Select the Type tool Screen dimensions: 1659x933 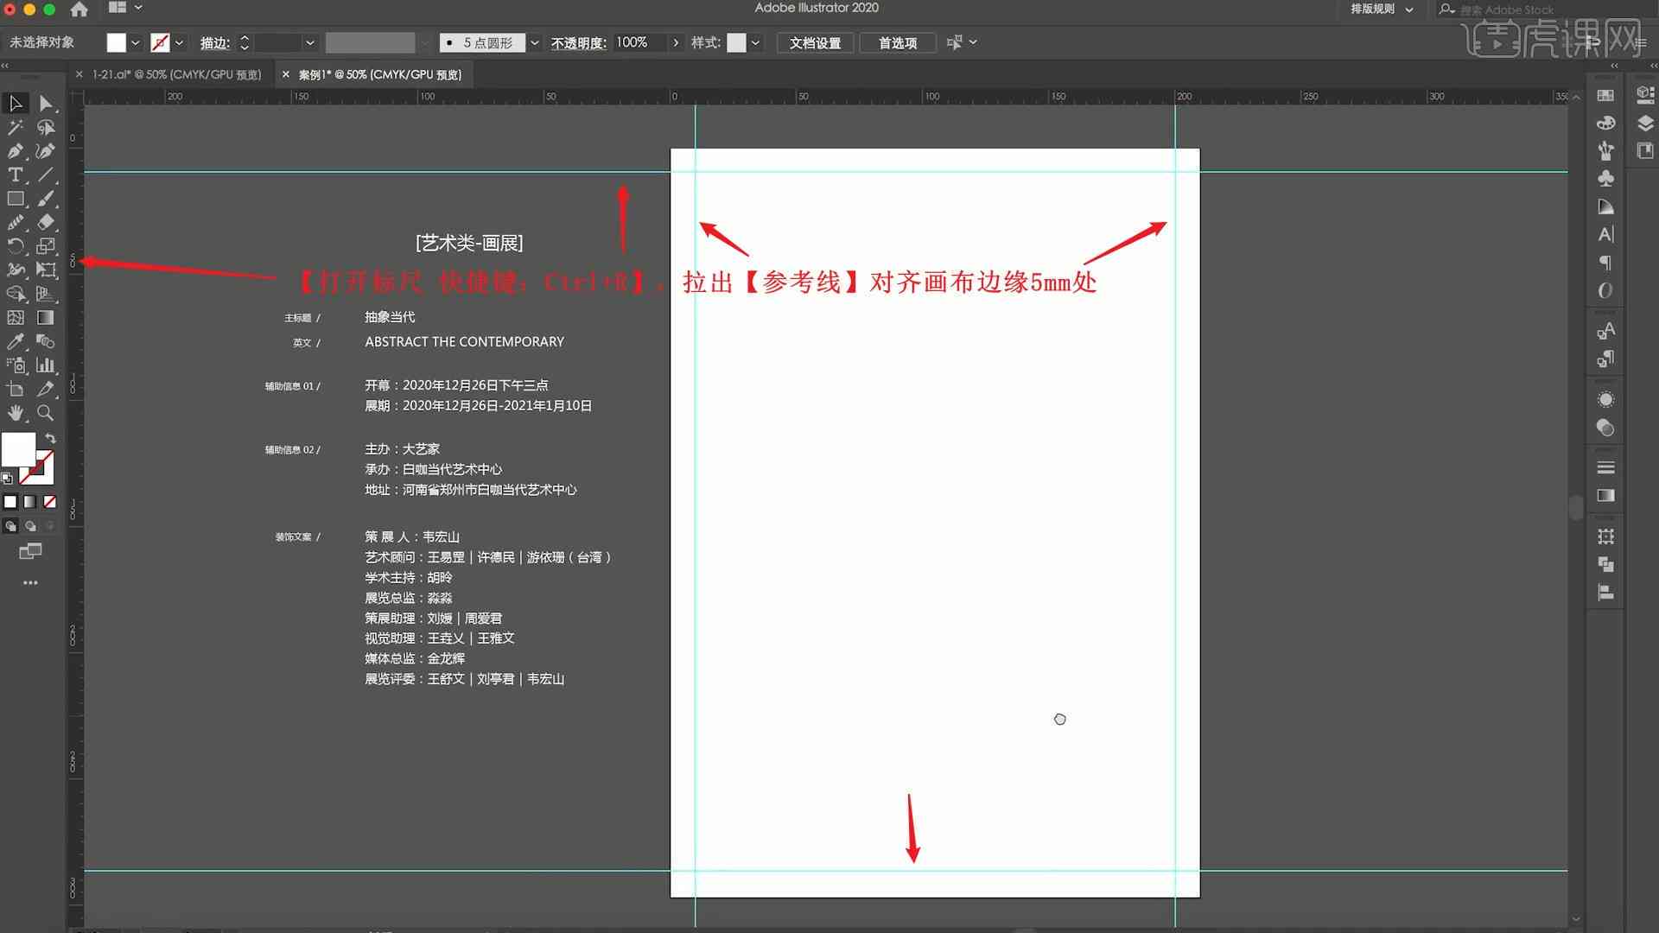(16, 175)
